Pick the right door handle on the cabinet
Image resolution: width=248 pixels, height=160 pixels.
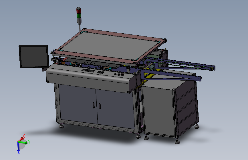(100, 106)
